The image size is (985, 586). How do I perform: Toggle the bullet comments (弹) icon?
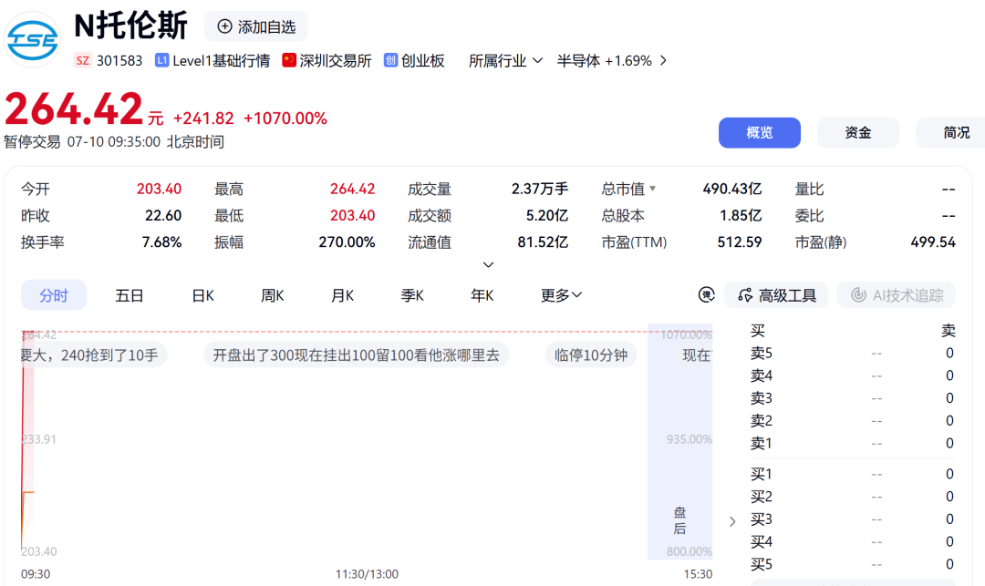pos(706,295)
